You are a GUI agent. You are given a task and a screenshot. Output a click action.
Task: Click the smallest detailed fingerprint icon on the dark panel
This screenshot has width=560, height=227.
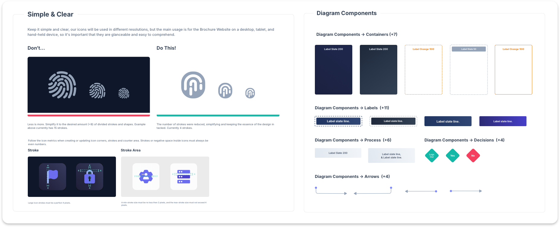(x=124, y=93)
